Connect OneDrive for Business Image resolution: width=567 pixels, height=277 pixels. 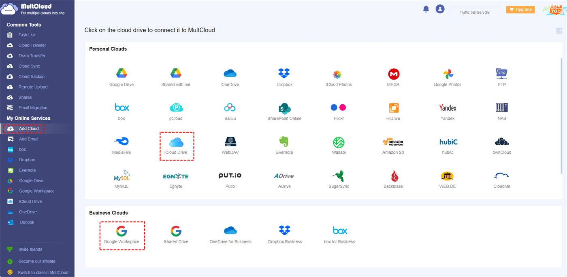[230, 235]
